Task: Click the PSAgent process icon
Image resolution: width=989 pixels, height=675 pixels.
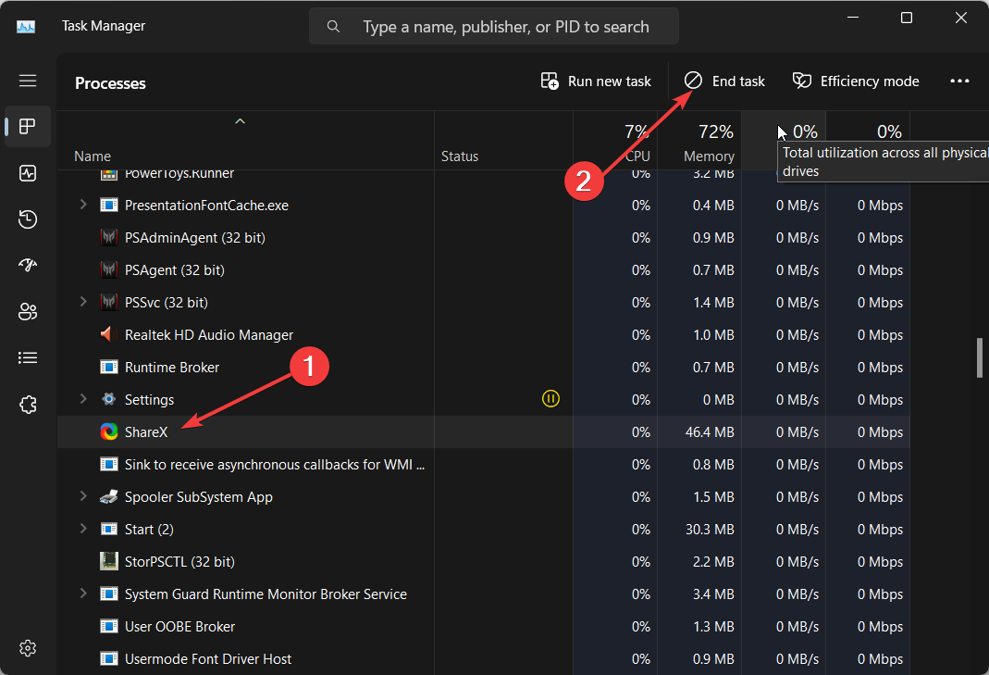Action: 109,269
